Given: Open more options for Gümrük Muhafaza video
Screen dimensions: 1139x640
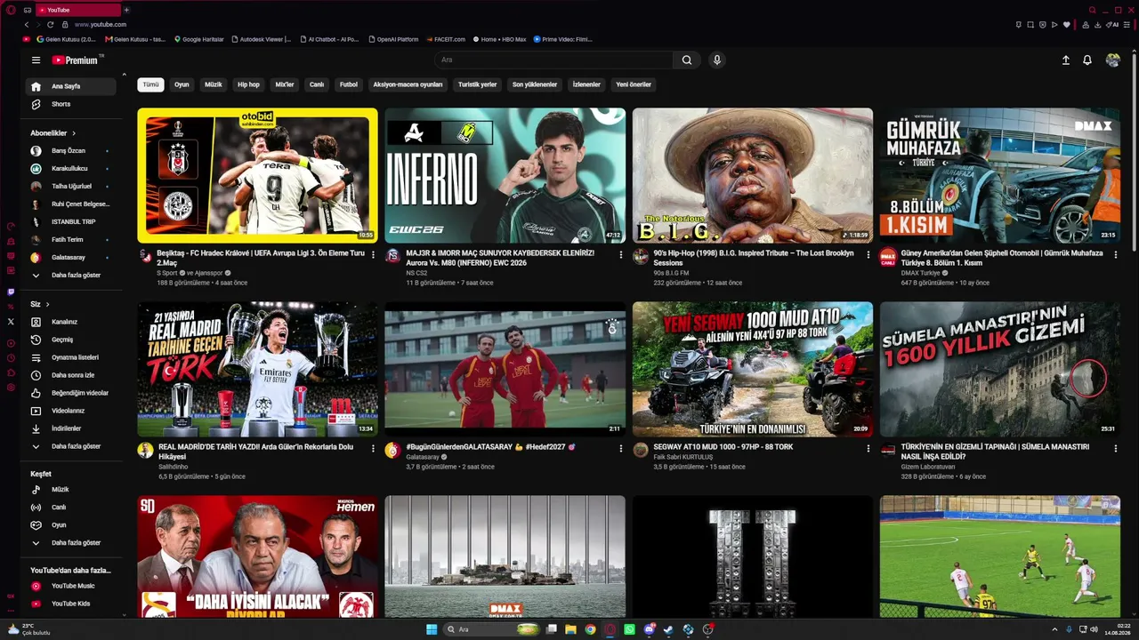Looking at the screenshot, I should (1116, 254).
